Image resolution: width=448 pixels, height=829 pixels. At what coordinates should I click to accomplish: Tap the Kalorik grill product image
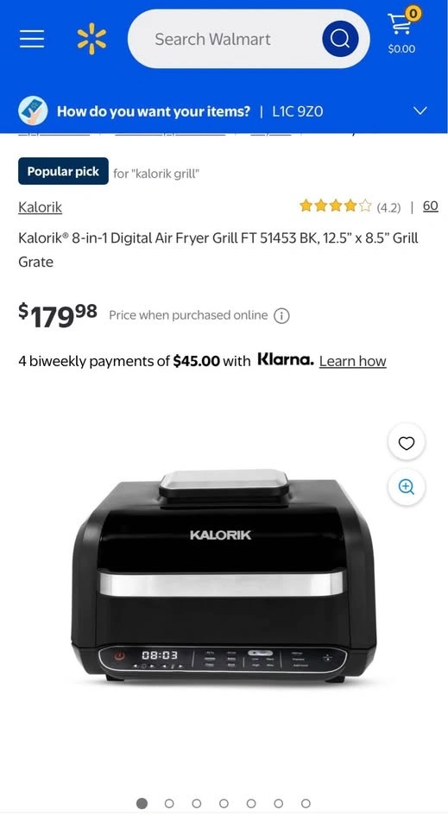[224, 576]
